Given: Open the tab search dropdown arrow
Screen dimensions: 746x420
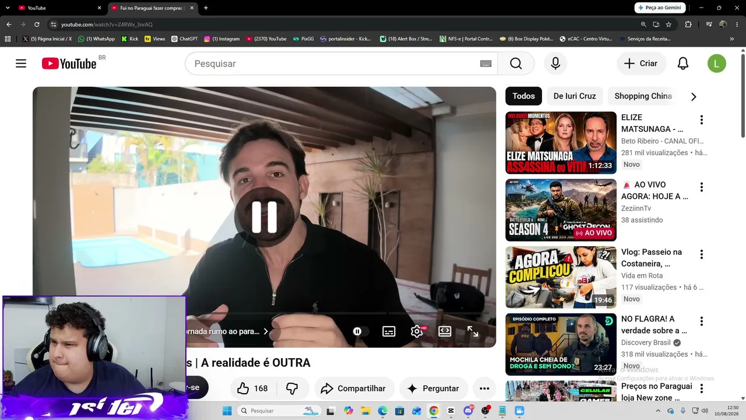Looking at the screenshot, I should (x=8, y=8).
